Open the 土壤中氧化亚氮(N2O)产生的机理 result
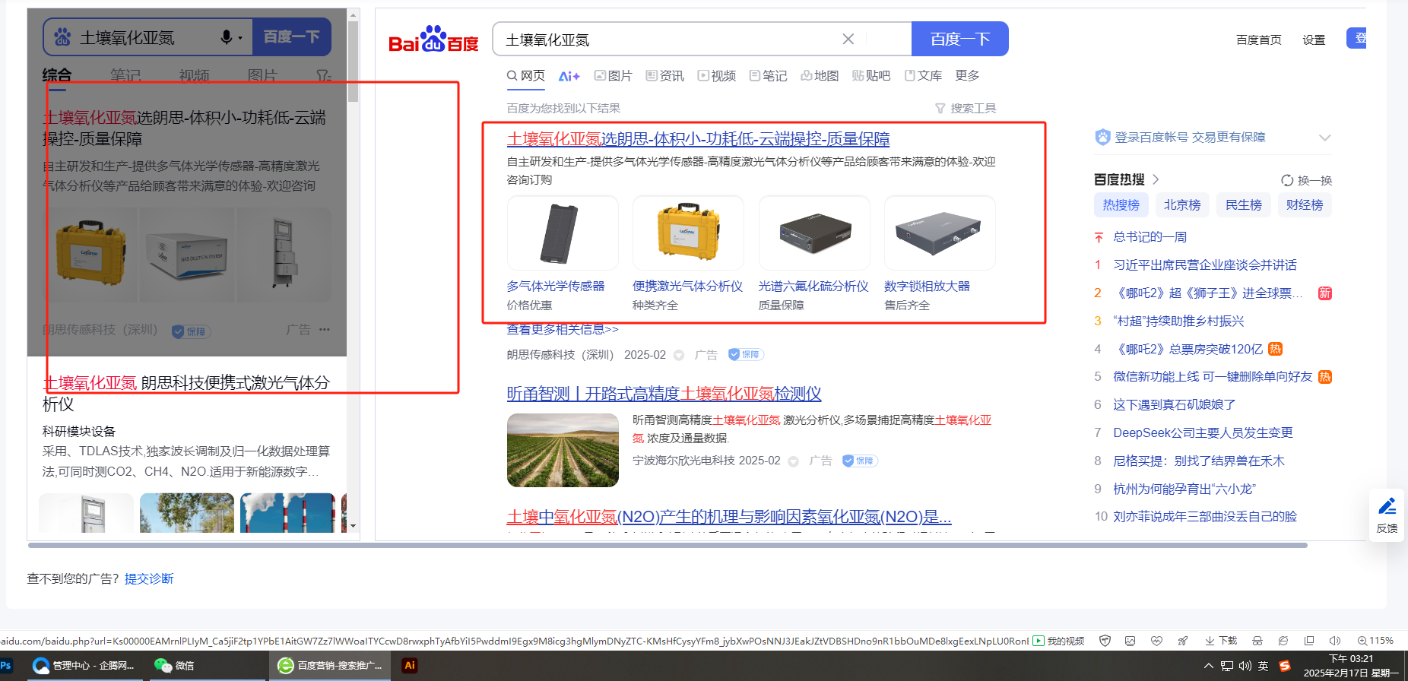 pyautogui.click(x=729, y=517)
